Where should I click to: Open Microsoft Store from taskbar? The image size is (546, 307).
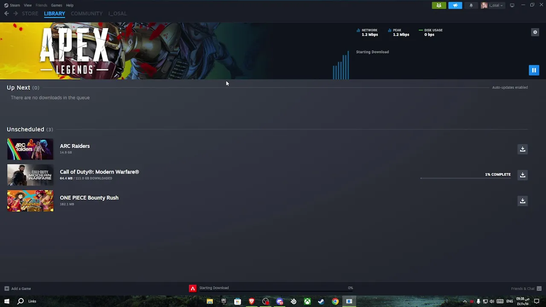click(238, 301)
